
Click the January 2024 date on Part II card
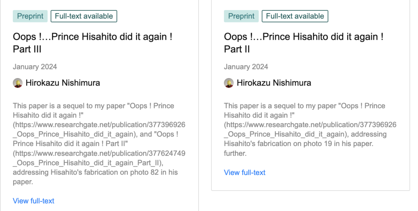tap(246, 67)
